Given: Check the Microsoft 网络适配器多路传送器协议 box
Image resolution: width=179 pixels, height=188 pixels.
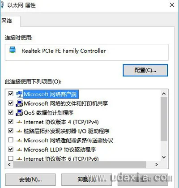Looking at the screenshot, I should 11,140.
